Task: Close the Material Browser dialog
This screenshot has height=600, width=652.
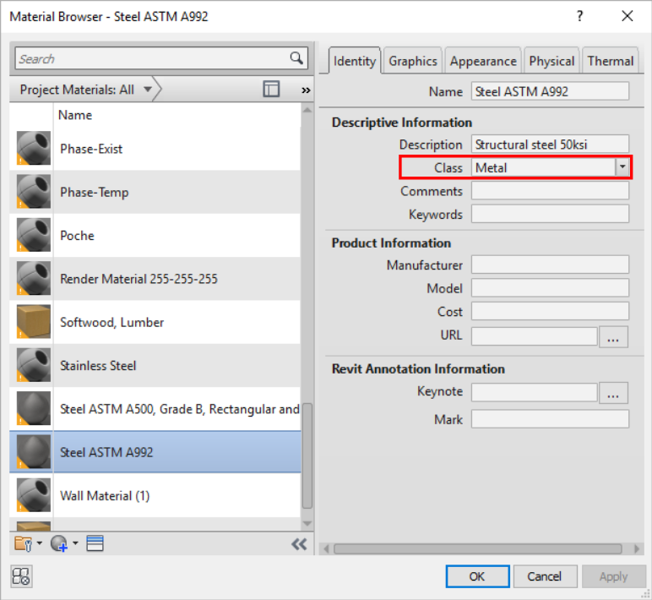Action: pyautogui.click(x=628, y=16)
